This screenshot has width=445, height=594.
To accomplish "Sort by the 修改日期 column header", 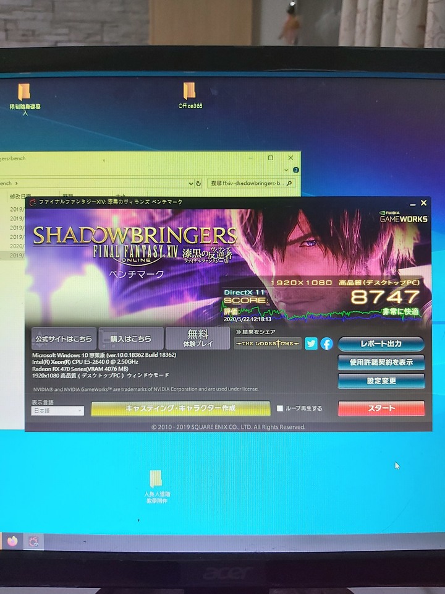I will (20, 196).
